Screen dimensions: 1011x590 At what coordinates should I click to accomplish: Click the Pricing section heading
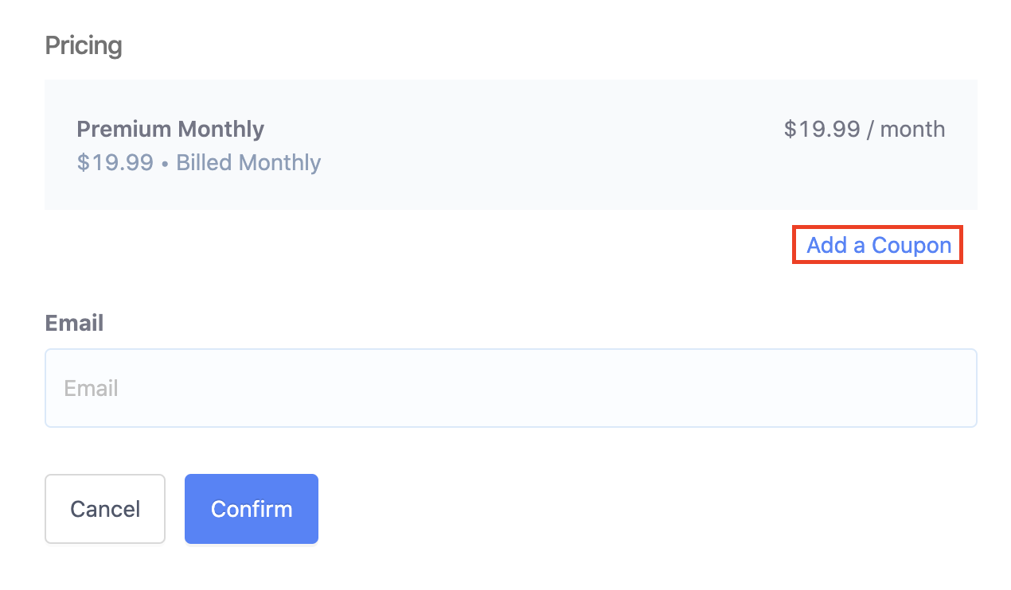84,46
